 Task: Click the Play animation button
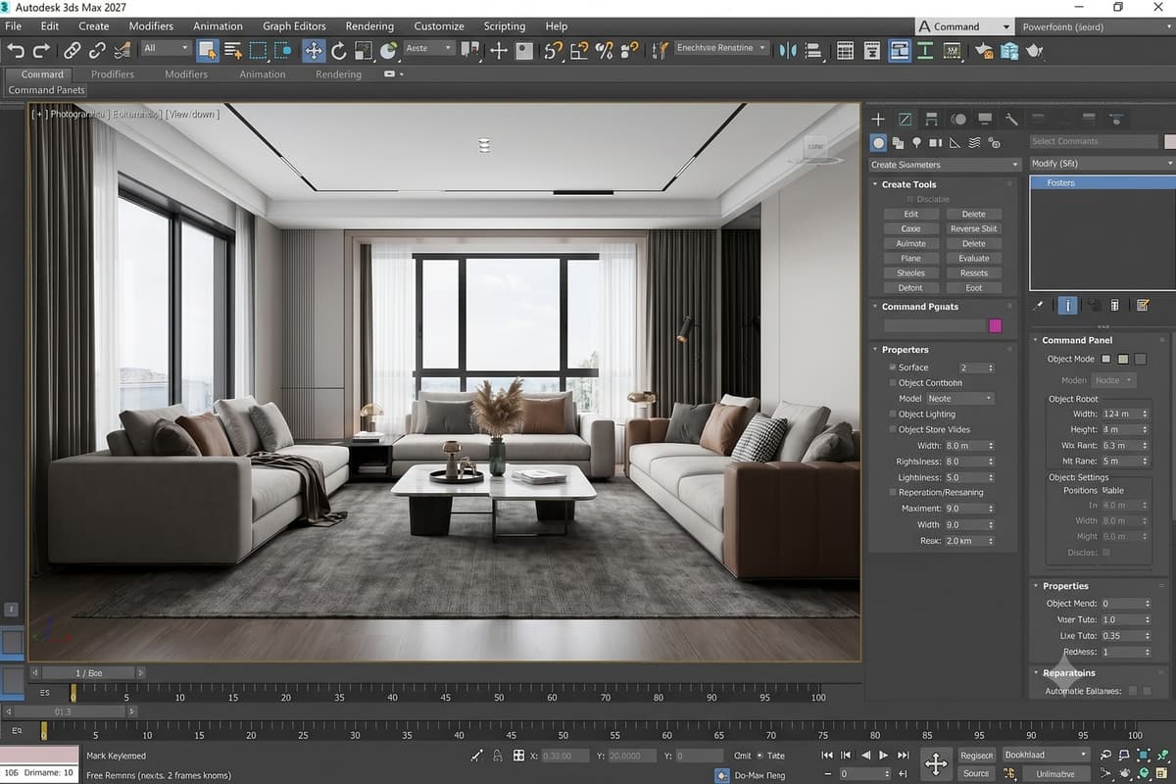883,756
